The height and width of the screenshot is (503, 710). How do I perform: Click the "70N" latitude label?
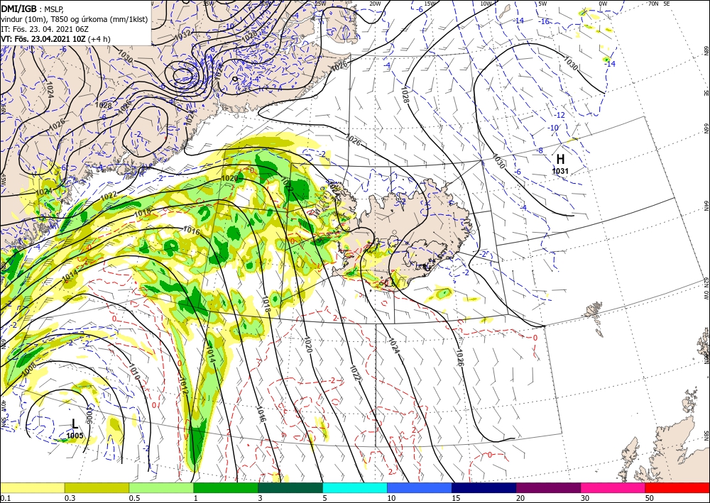click(653, 4)
